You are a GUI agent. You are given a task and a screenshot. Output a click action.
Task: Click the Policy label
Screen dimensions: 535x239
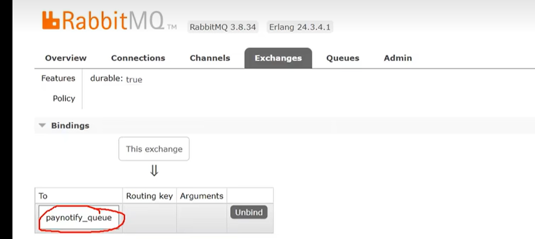pos(64,98)
